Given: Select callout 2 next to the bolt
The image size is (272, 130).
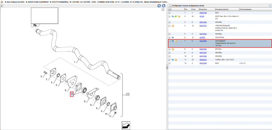Looking at the screenshot, I should [41, 76].
